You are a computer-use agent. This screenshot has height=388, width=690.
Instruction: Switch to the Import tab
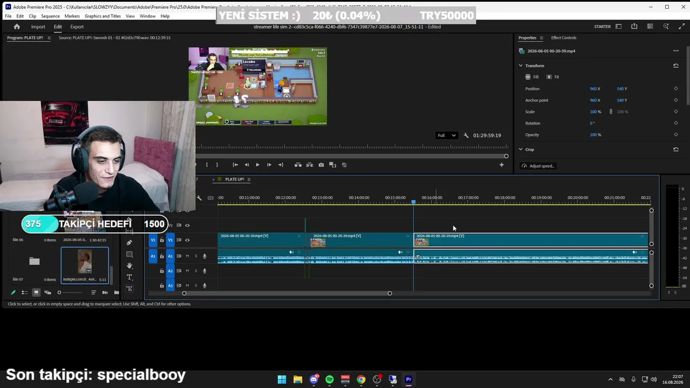pos(38,27)
